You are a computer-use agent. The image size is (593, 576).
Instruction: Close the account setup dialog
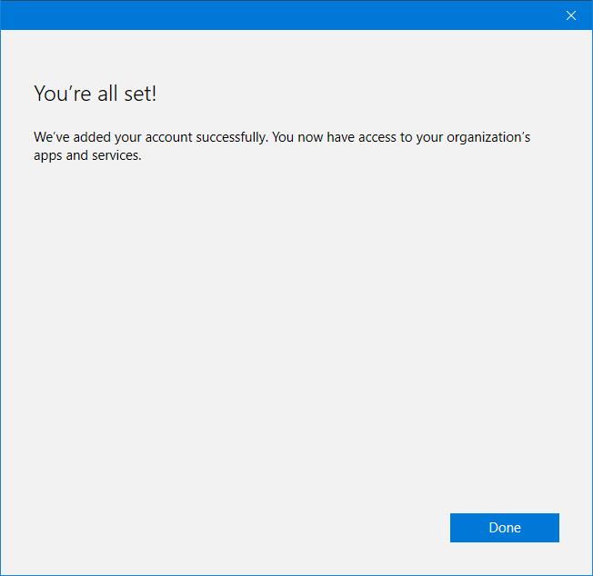pos(571,15)
